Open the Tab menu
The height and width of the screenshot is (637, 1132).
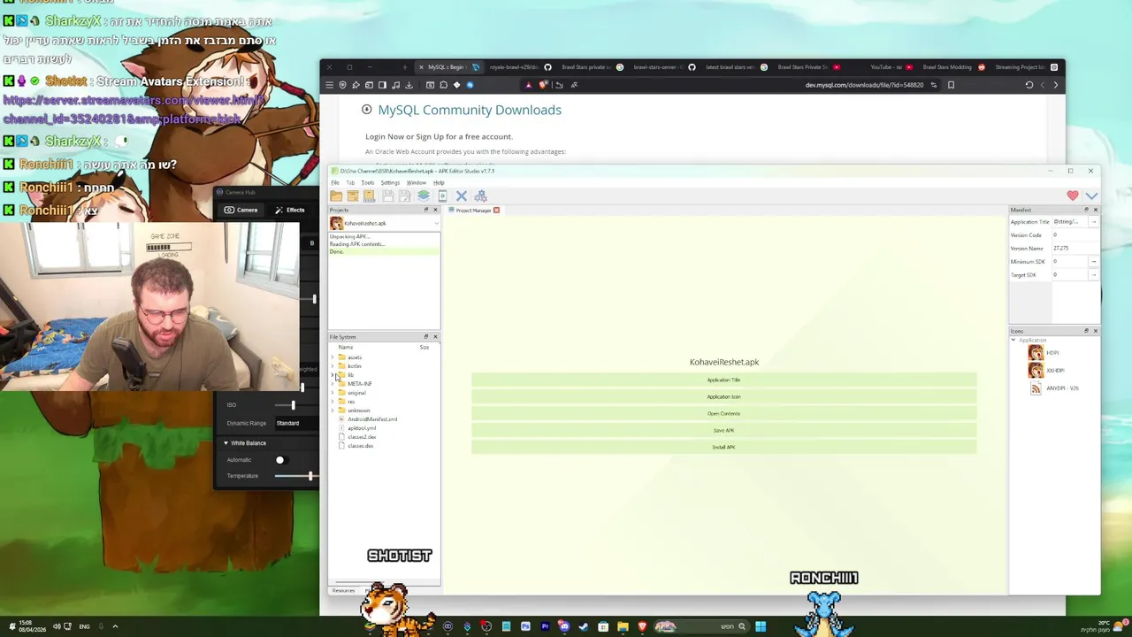(x=350, y=183)
